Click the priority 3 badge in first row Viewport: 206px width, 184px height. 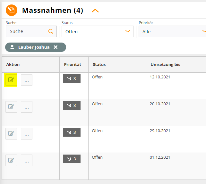click(72, 78)
